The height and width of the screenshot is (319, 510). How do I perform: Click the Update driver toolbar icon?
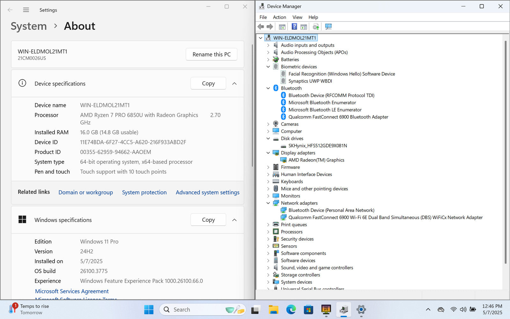316,26
